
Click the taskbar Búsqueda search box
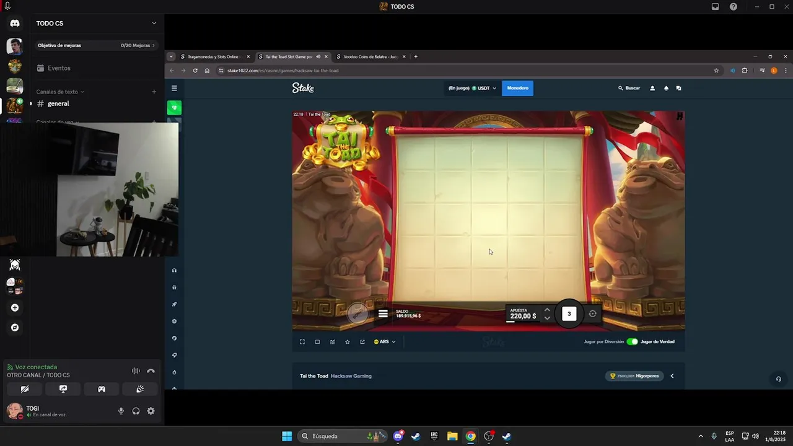343,436
